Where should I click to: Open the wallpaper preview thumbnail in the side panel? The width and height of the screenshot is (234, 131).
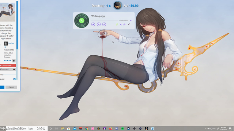[7, 12]
